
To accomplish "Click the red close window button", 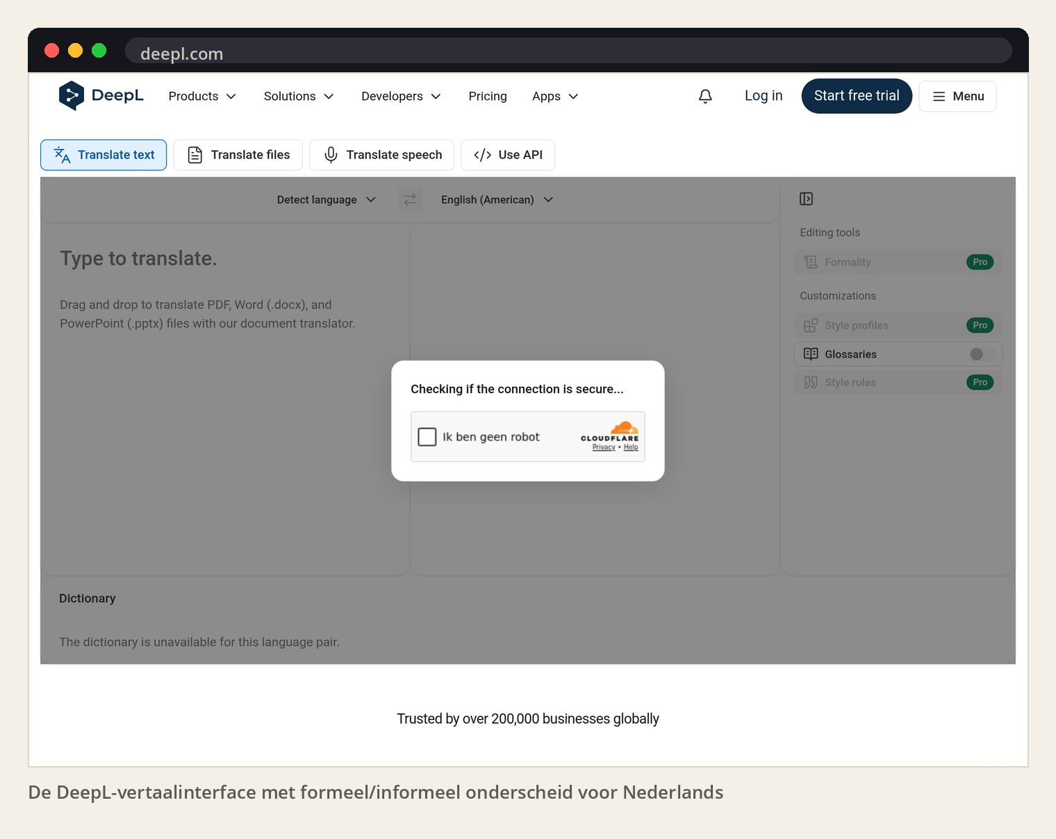I will 51,50.
